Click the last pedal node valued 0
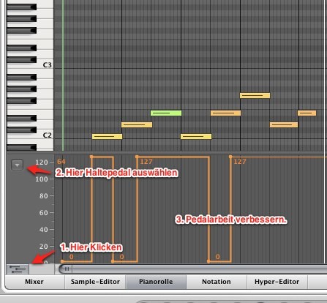This screenshot has height=303, width=327. 208,261
